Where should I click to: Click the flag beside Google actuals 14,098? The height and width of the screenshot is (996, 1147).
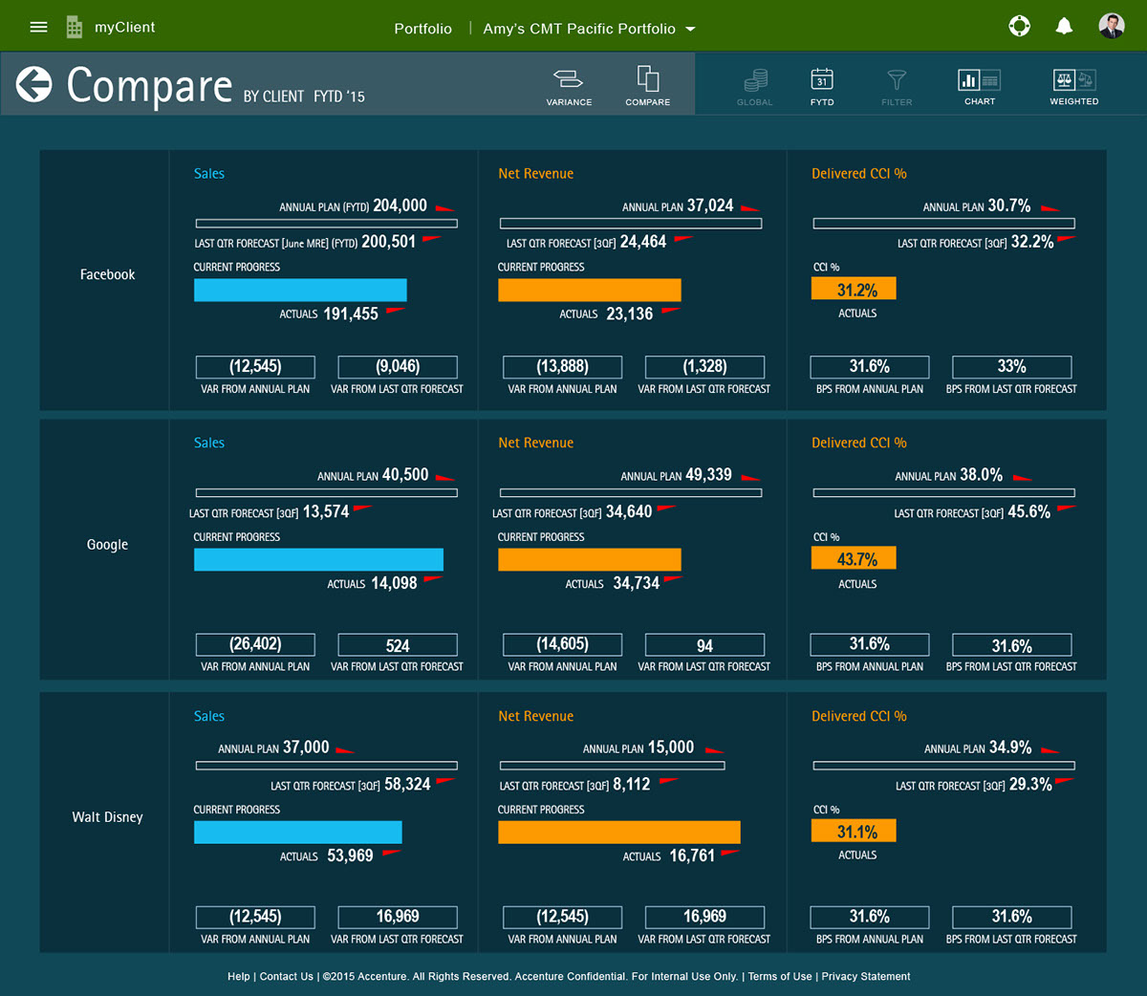433,579
